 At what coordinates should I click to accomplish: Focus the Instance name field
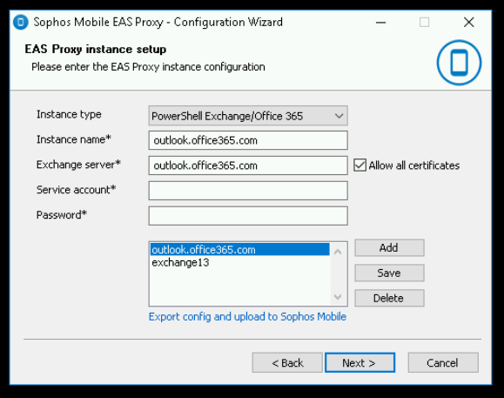pos(248,140)
